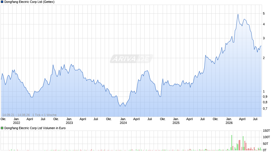Screen dimensions: 274x153
Task: Click price axis value '4'
Action: [264, 24]
